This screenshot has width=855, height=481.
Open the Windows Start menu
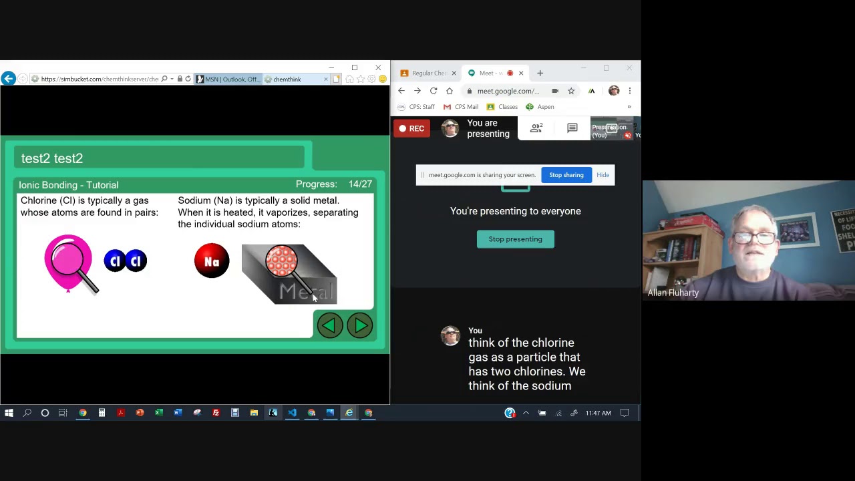point(9,413)
